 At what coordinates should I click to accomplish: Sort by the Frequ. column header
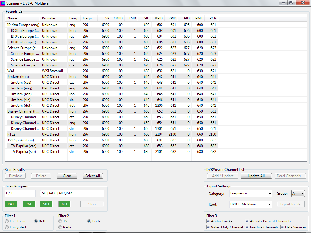pos(89,18)
